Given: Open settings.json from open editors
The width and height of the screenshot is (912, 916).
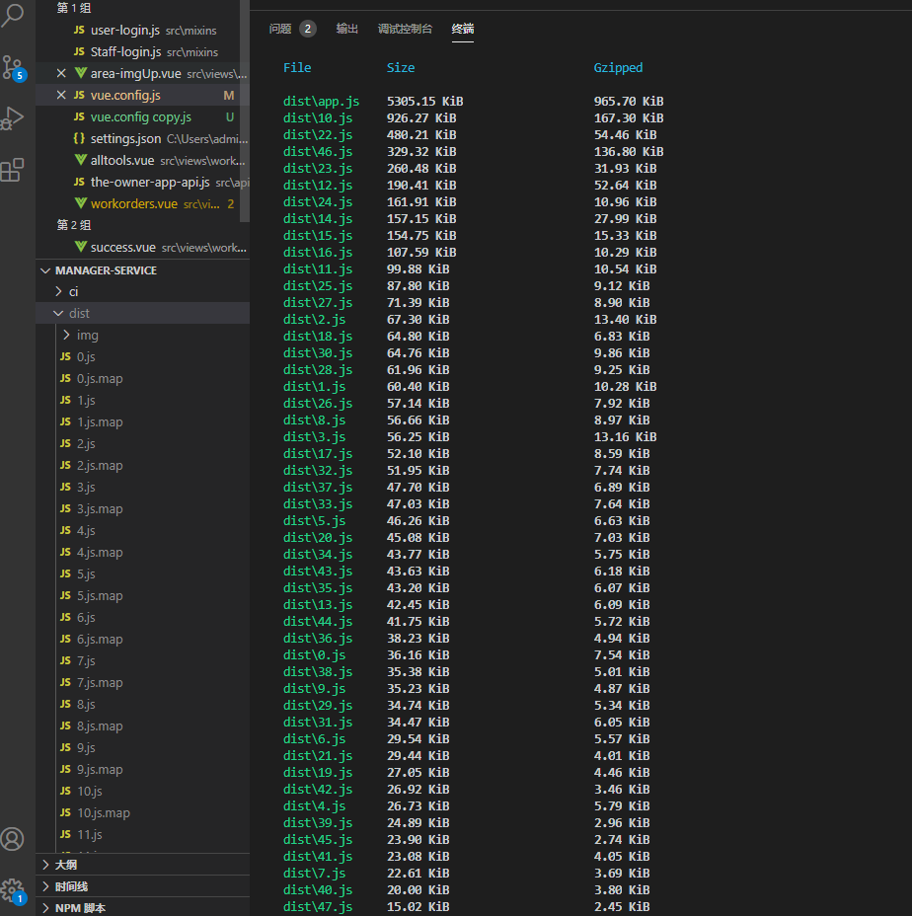Looking at the screenshot, I should coord(125,139).
